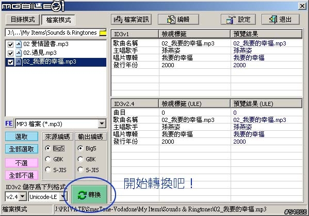309x216 pixels.
Task: Uncheck the 02 愛情證書.mp3 checkbox
Action: (x=10, y=44)
